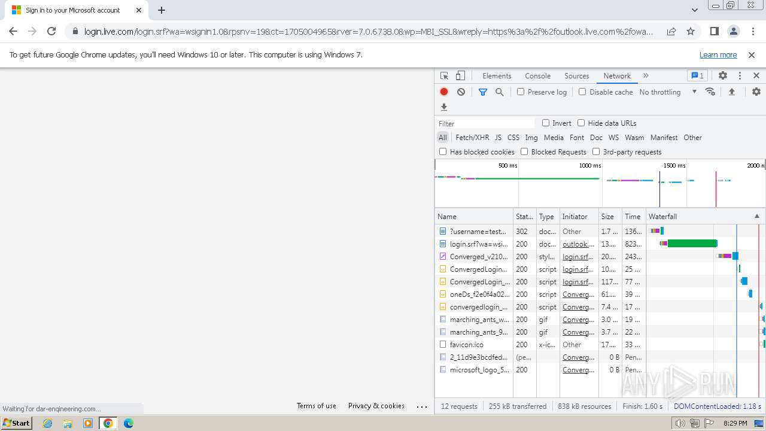Screen dimensions: 766x431
Task: Sort requests by the Name column header
Action: (x=474, y=216)
